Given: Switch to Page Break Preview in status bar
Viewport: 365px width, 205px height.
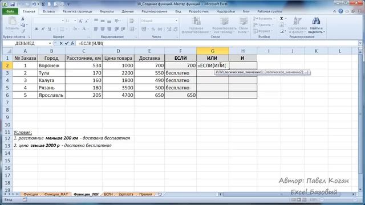Looking at the screenshot, I should [x=304, y=200].
